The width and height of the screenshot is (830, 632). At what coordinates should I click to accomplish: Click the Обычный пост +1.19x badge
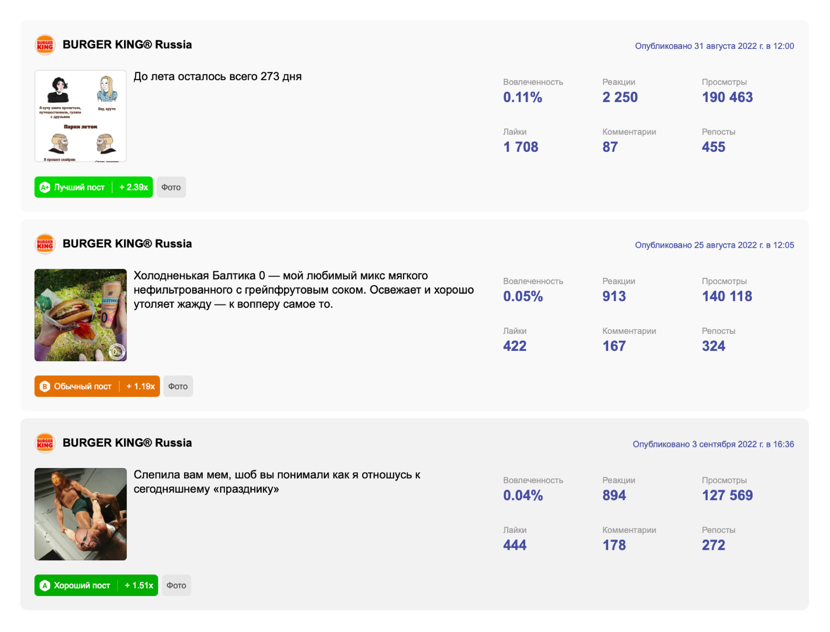click(x=97, y=386)
